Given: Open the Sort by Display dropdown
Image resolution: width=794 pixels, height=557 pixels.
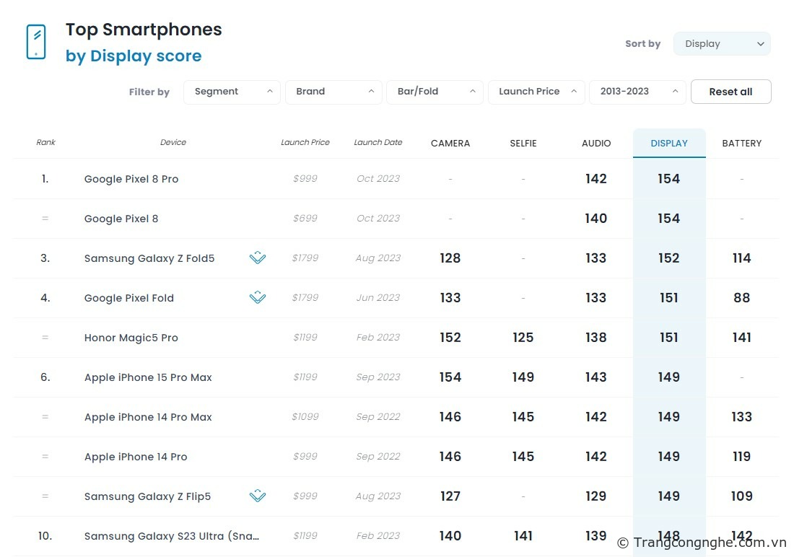Looking at the screenshot, I should tap(722, 44).
